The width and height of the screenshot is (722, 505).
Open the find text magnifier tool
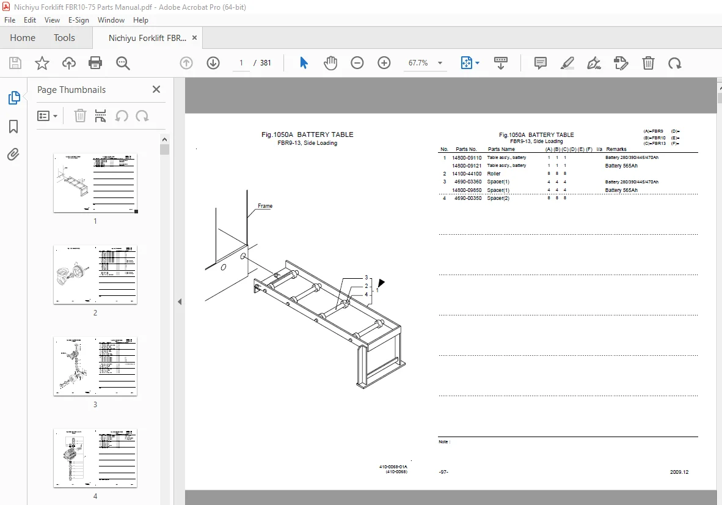123,63
